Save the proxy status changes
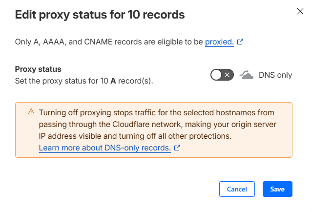Screen dimensions: 312x212 click(x=277, y=189)
